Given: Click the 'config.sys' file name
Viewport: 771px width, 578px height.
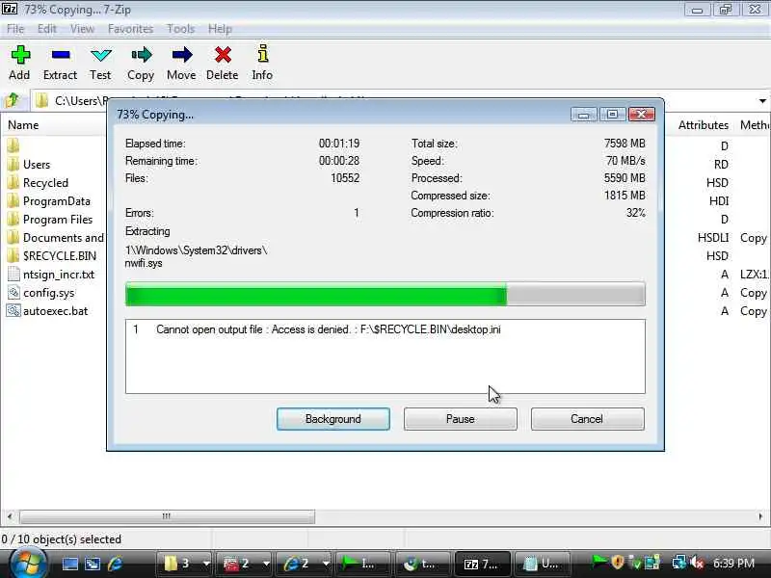Looking at the screenshot, I should [x=49, y=293].
